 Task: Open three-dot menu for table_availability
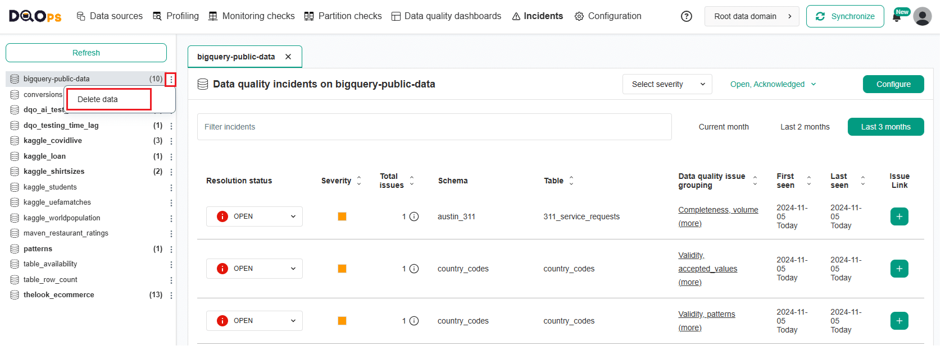coord(171,264)
